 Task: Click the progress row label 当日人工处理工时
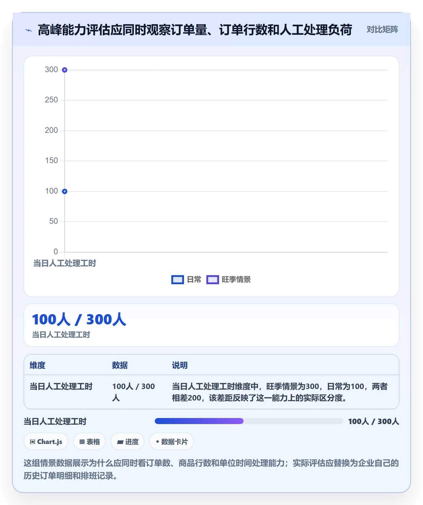[x=55, y=421]
